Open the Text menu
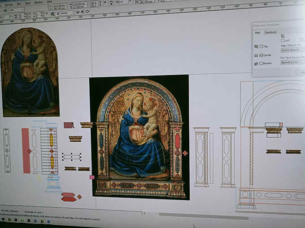This screenshot has height=228, width=305. coord(19,4)
